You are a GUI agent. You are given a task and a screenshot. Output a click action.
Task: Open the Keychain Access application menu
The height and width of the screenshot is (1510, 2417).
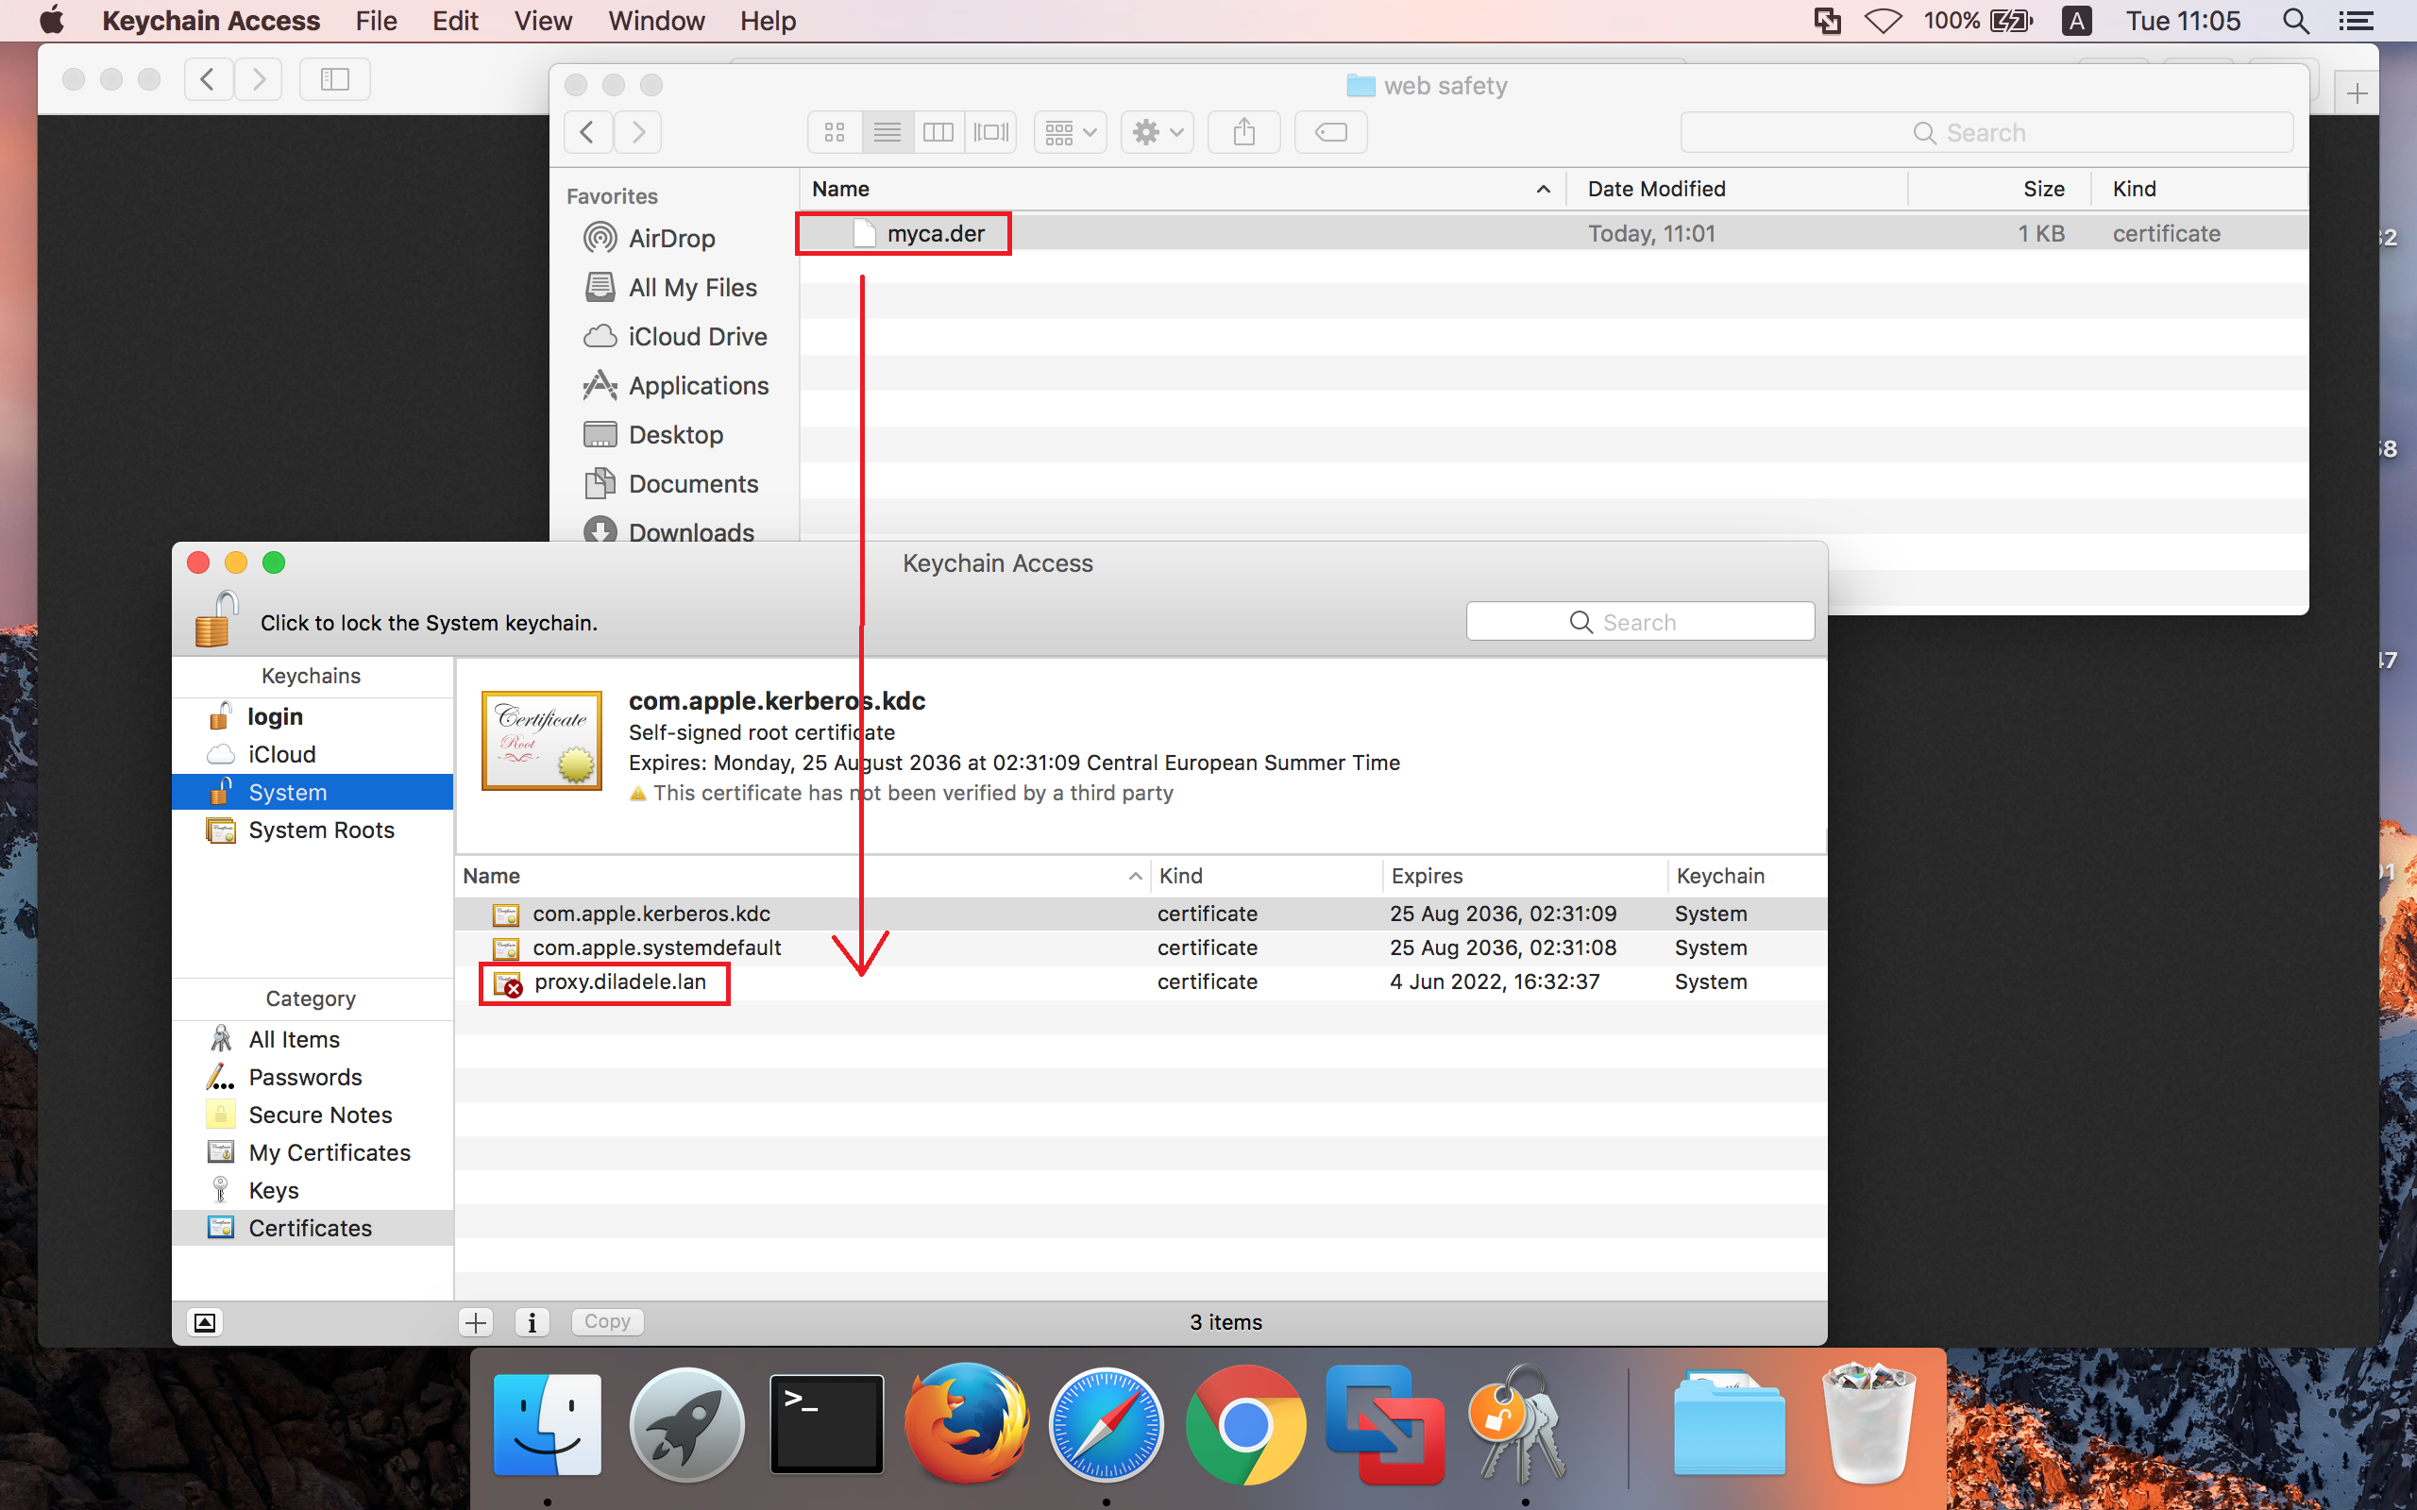click(x=211, y=21)
